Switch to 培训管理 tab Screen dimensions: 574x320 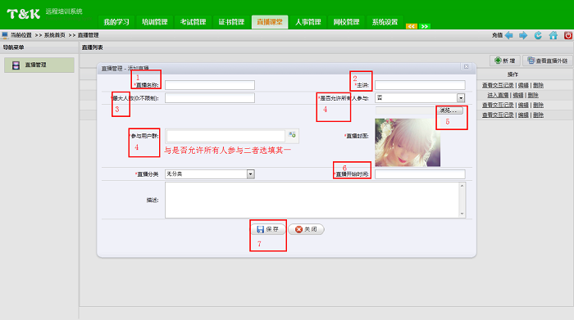click(154, 22)
